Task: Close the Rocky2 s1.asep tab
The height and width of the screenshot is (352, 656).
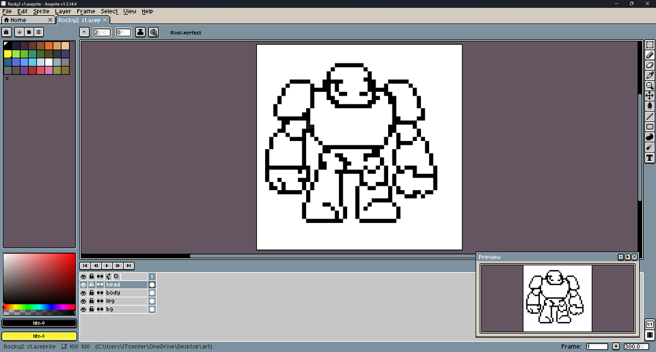Action: pyautogui.click(x=105, y=20)
